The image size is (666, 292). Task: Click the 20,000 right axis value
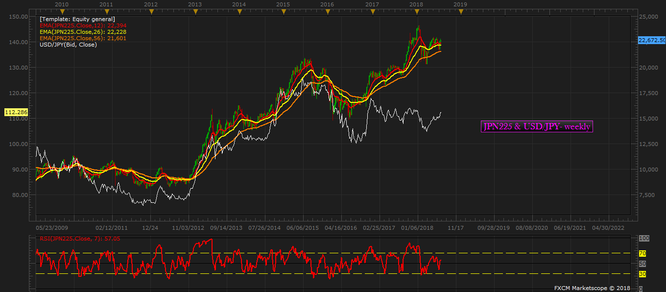(x=648, y=68)
